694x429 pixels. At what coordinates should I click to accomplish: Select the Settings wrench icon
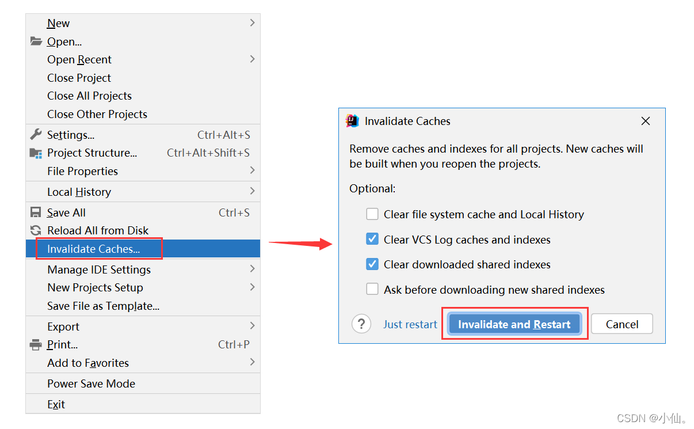click(35, 134)
